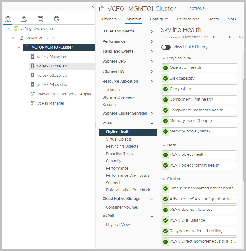Click the RETEST button

click(x=236, y=37)
